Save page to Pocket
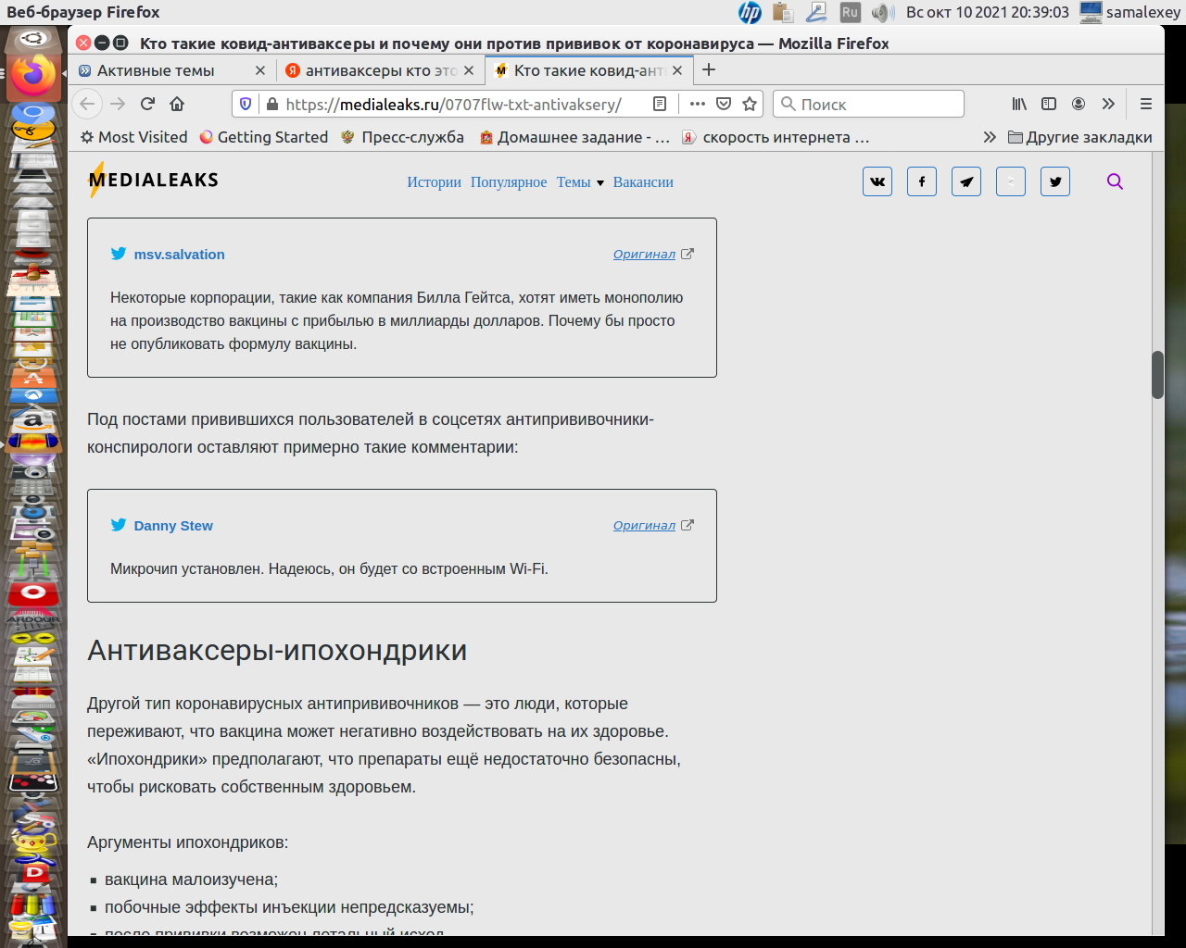This screenshot has height=948, width=1186. [724, 104]
